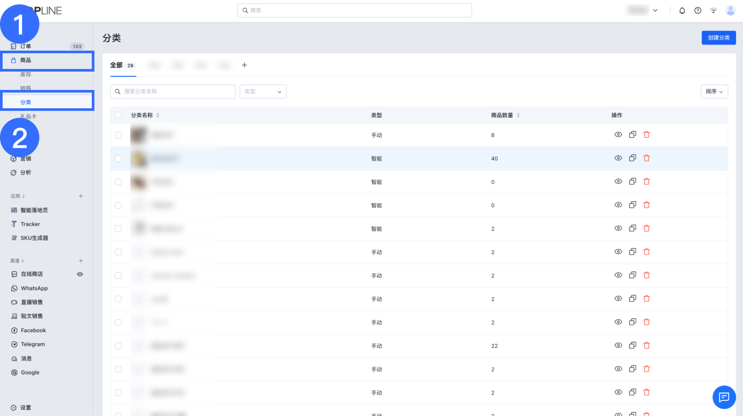Screen dimensions: 743x416
Task: Select all categories with header checkbox
Action: (118, 115)
